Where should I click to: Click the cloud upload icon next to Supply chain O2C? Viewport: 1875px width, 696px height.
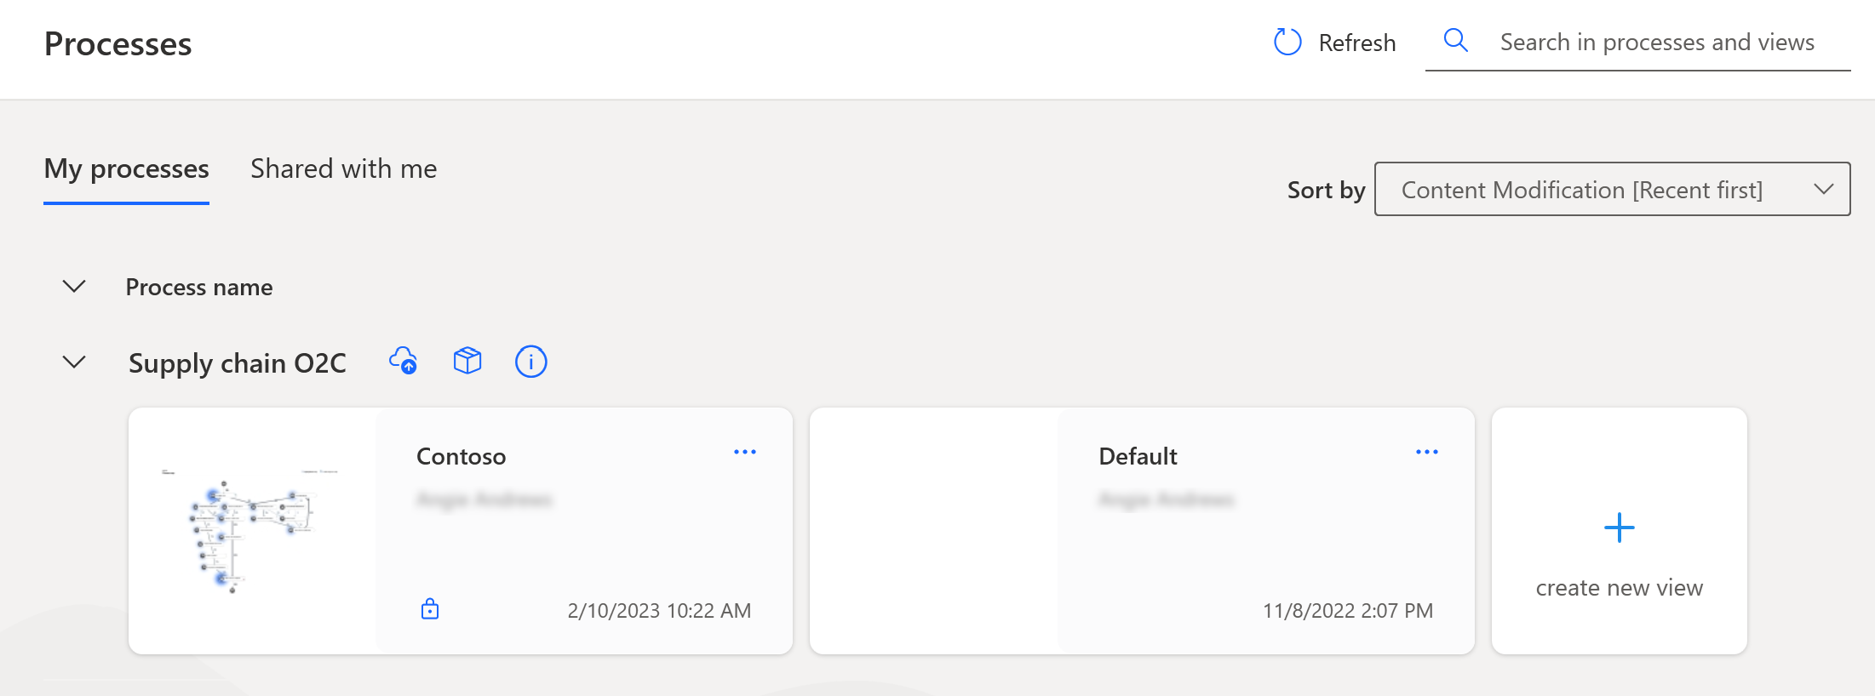[x=403, y=361]
